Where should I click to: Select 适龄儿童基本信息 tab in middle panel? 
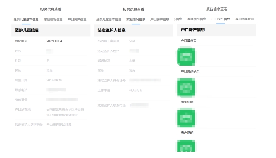pyautogui.click(x=109, y=19)
